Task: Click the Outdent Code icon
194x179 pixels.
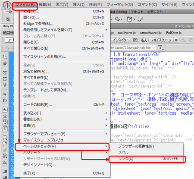Action: 5,177
